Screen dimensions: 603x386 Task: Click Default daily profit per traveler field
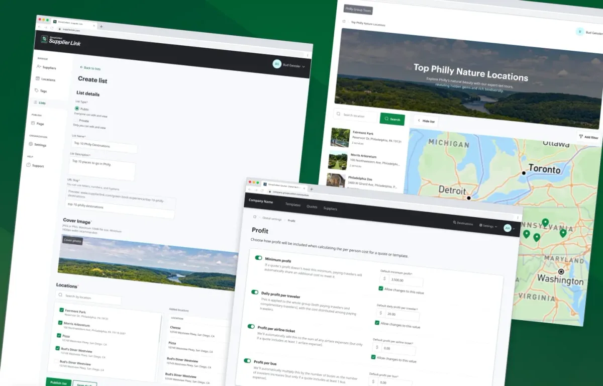tap(398, 315)
